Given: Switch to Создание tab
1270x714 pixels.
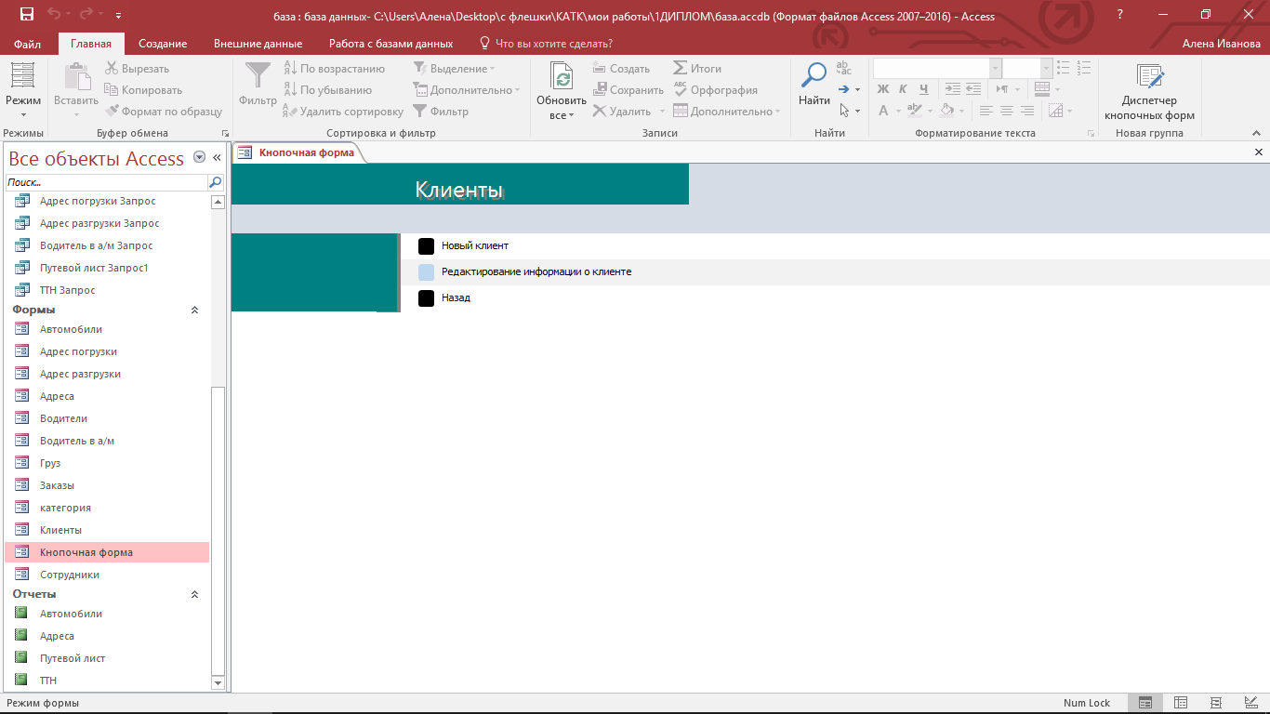Looking at the screenshot, I should point(163,44).
